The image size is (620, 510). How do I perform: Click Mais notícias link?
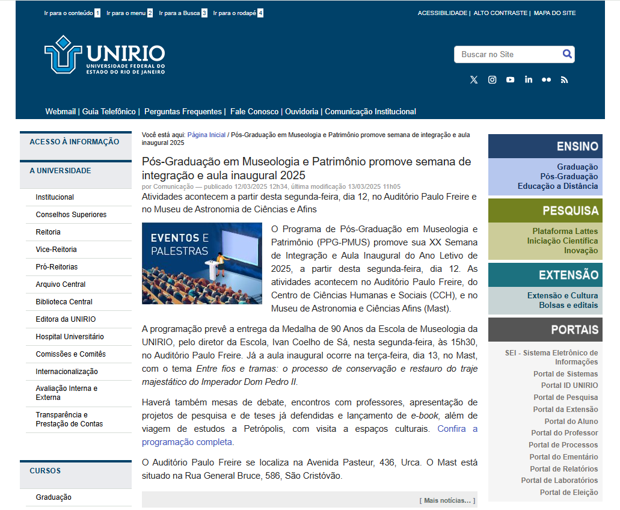[x=447, y=500]
